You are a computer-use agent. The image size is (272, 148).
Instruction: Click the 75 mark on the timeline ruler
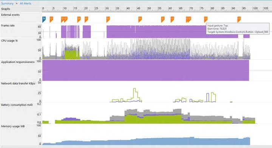[202, 8]
